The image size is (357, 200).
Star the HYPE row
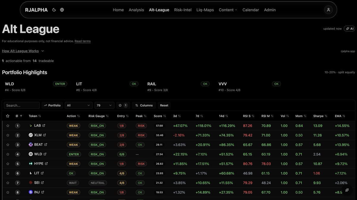(x=8, y=164)
